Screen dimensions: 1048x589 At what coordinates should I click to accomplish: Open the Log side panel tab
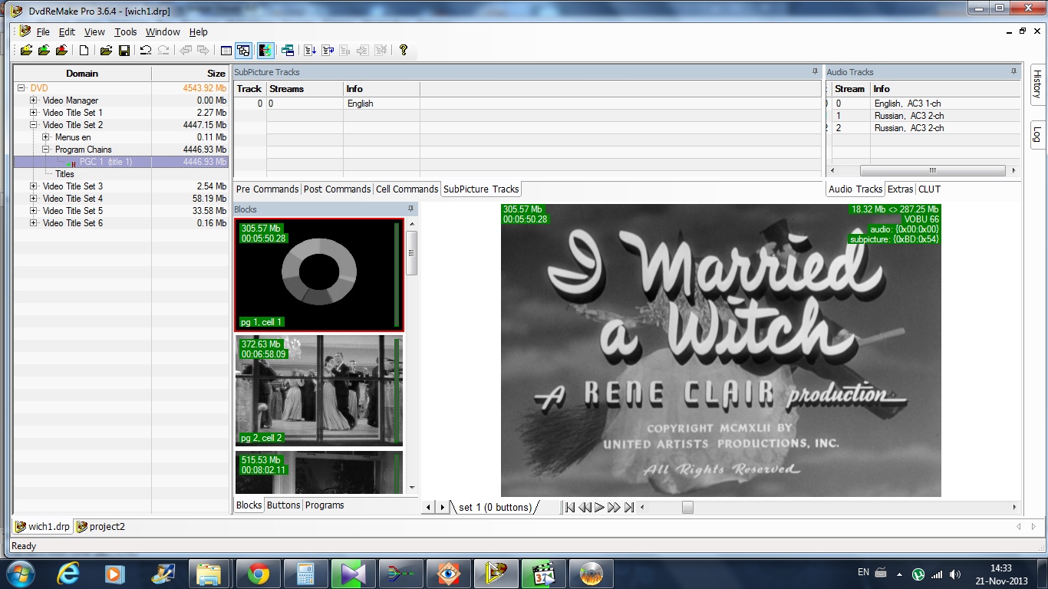pyautogui.click(x=1036, y=133)
